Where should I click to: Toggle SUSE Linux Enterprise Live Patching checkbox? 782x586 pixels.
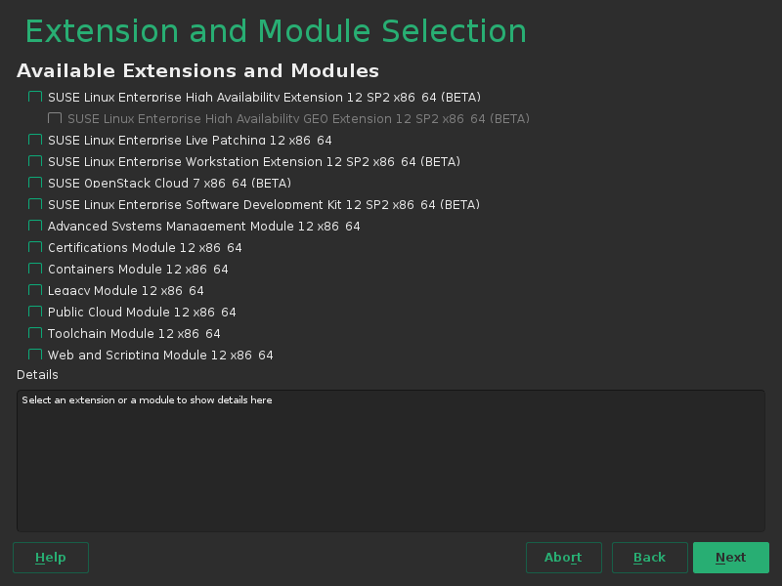coord(35,141)
